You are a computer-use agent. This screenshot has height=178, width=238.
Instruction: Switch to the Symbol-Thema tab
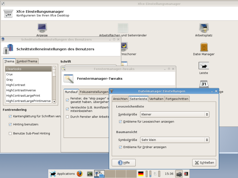coord(27,61)
